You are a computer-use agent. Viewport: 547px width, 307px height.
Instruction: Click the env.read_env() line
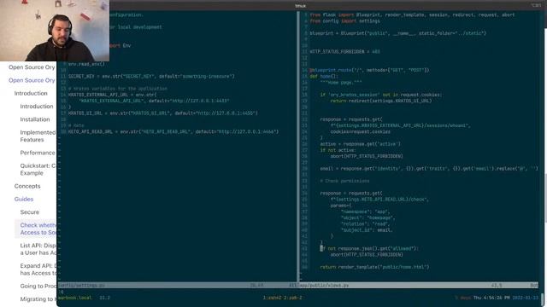[86, 64]
